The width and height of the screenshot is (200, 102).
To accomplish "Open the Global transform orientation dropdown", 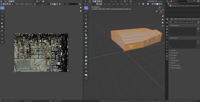I will tap(115, 1).
